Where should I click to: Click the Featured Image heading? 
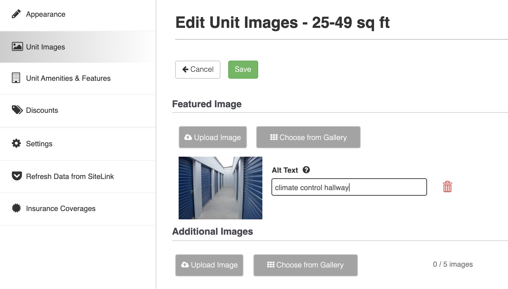click(x=207, y=104)
